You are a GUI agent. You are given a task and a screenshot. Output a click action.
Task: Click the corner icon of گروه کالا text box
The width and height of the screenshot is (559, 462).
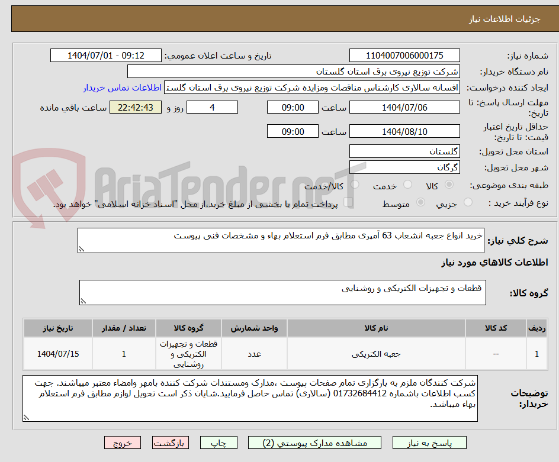click(84, 301)
